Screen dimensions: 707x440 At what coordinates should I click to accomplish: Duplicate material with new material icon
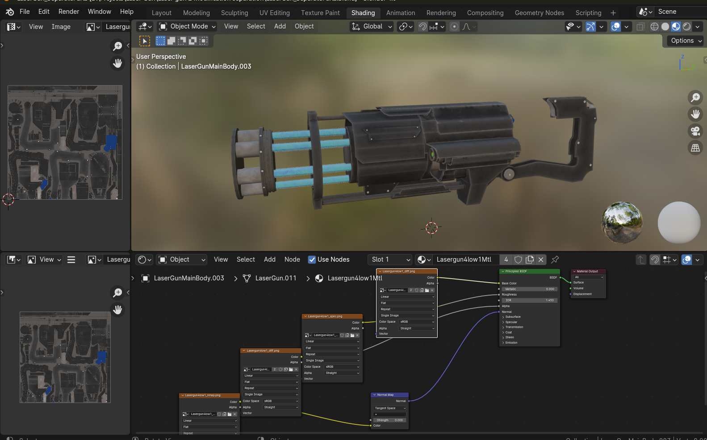point(530,259)
